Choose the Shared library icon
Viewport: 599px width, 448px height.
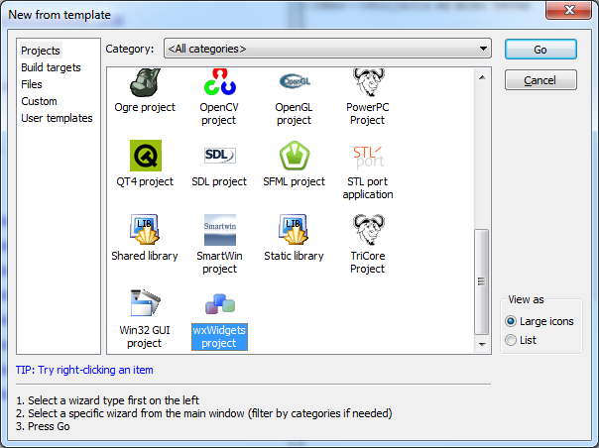coord(145,229)
